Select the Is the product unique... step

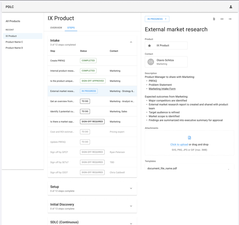(x=62, y=81)
